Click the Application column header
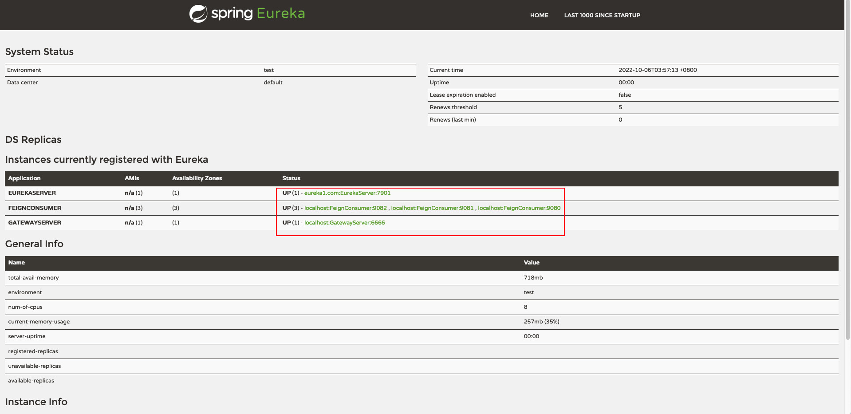 pos(24,178)
